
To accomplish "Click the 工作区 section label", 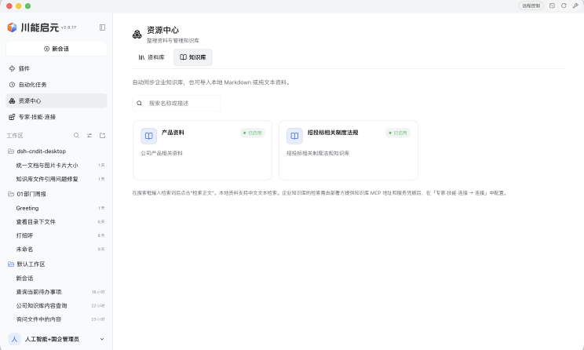I will click(15, 136).
